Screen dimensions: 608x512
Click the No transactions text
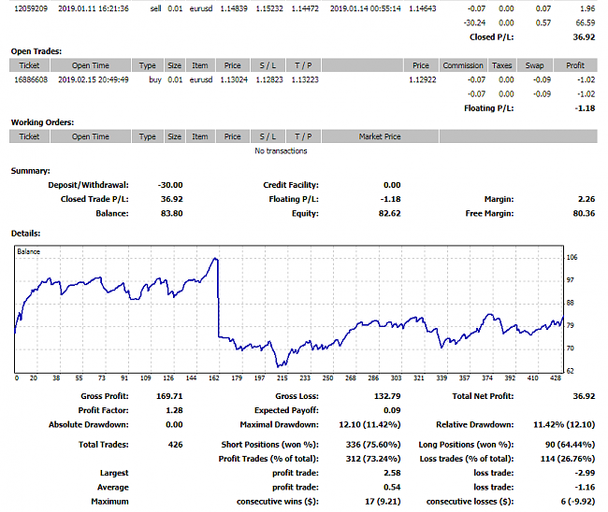(281, 151)
